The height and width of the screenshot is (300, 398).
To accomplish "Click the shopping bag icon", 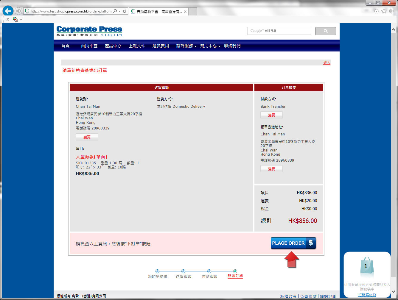I will click(x=366, y=266).
